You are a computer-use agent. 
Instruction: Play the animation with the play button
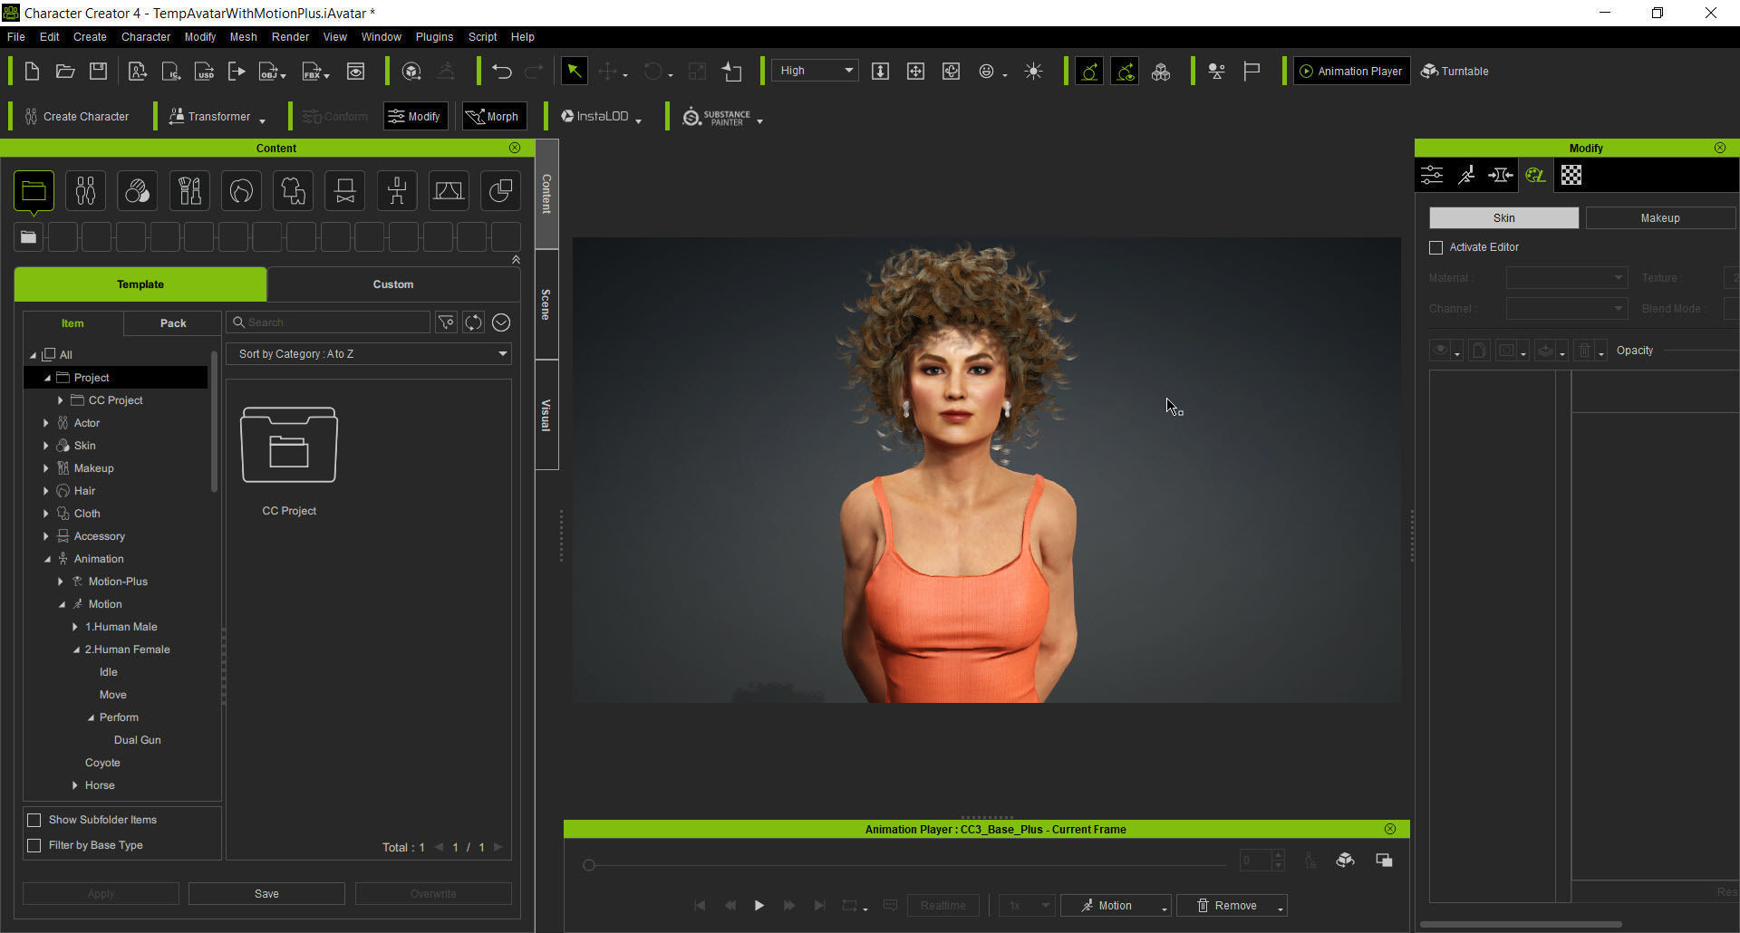point(759,906)
